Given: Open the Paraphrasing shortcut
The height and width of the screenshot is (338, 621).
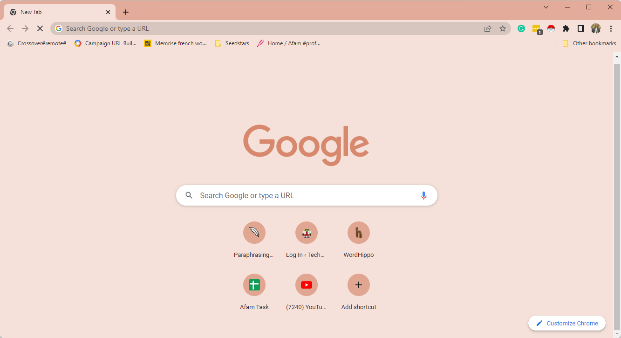Looking at the screenshot, I should [254, 240].
